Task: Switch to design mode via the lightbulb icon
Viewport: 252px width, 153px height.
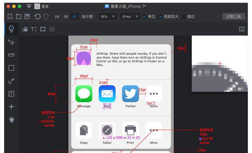Action: (x=11, y=29)
